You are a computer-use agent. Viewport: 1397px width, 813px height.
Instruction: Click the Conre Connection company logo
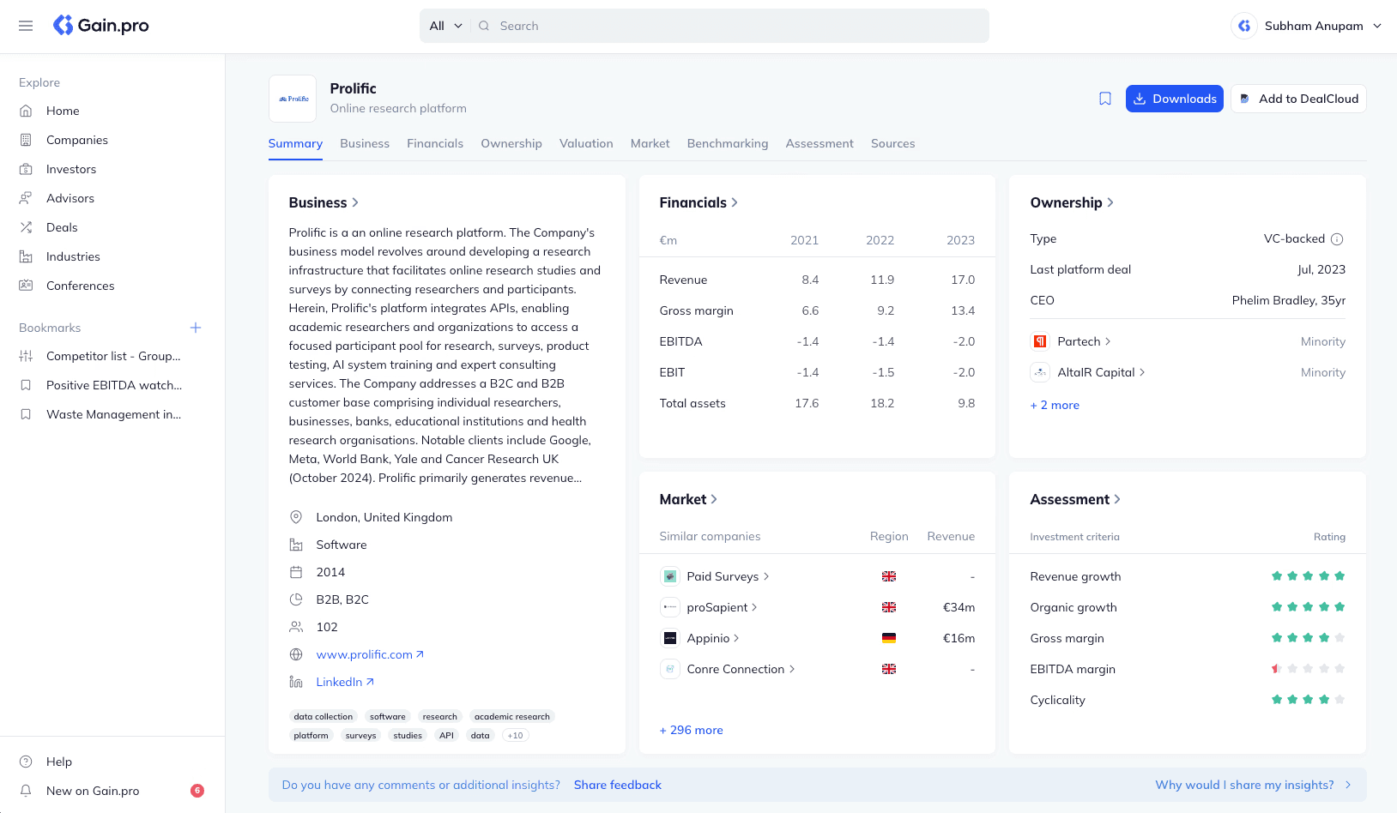(670, 669)
